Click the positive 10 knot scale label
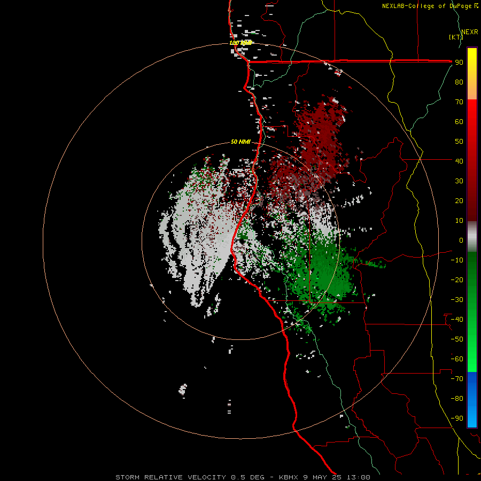481x481 pixels. pos(459,221)
